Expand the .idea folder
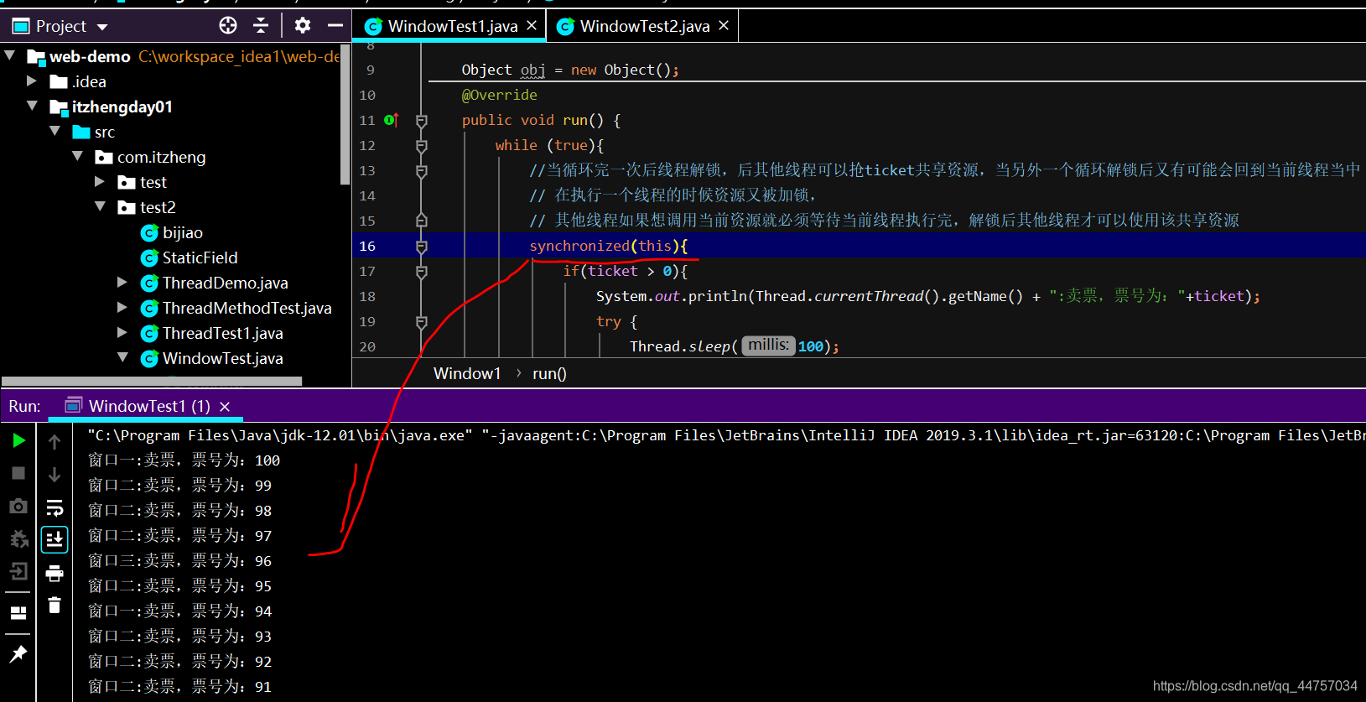The height and width of the screenshot is (702, 1366). pyautogui.click(x=32, y=81)
